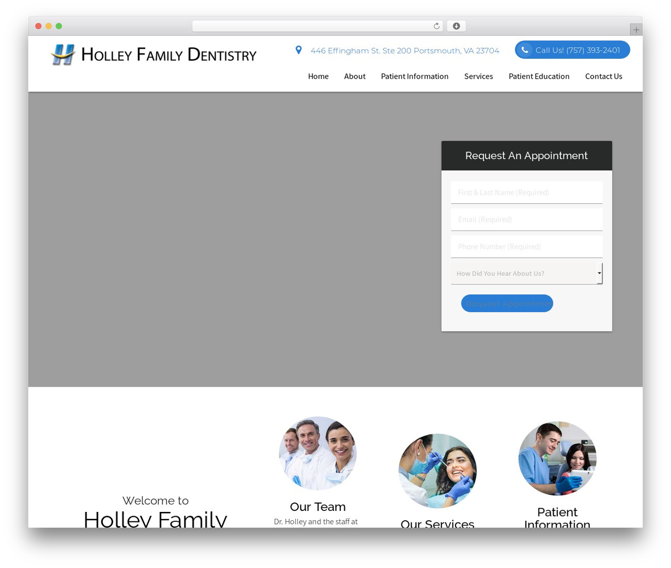Submit the Request Appointment button
Screen dimensions: 671x568
507,303
